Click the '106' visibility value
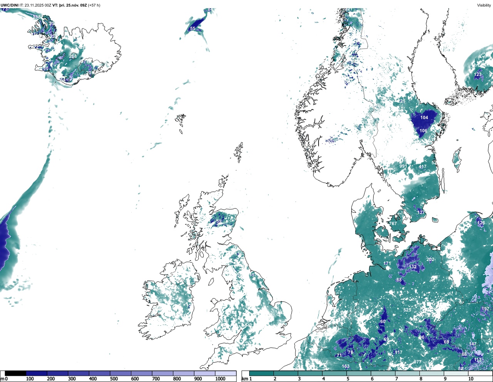The width and height of the screenshot is (493, 382). click(423, 131)
